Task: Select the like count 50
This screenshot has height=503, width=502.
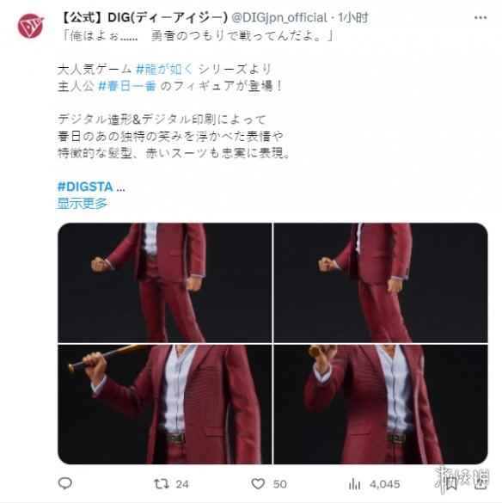Action: coord(279,484)
